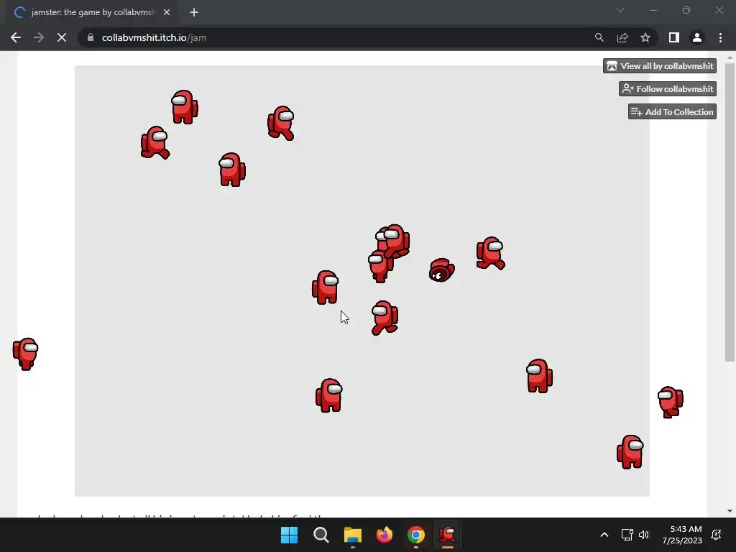736x552 pixels.
Task: Expand the tab search chevron
Action: [x=620, y=10]
